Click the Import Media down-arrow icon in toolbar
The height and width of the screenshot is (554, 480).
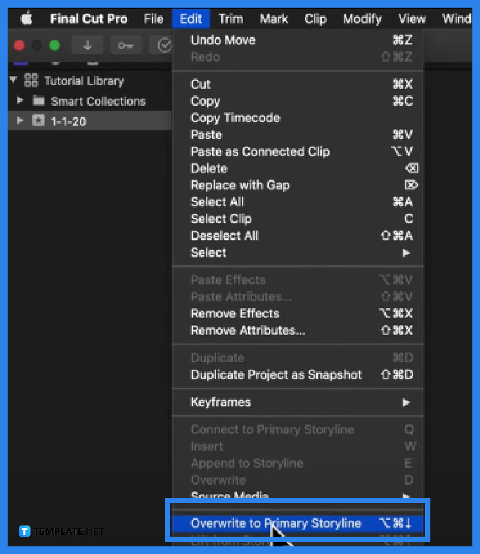pyautogui.click(x=87, y=45)
